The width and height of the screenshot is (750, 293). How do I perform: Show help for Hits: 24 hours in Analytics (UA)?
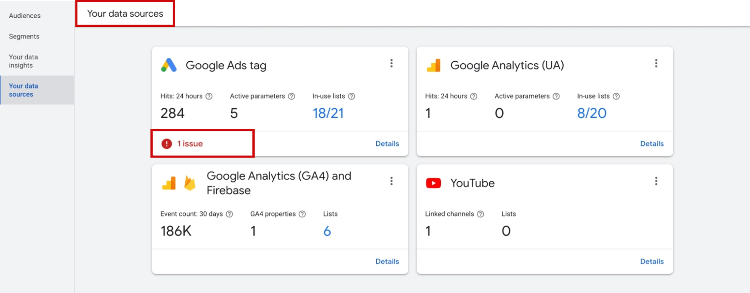474,96
